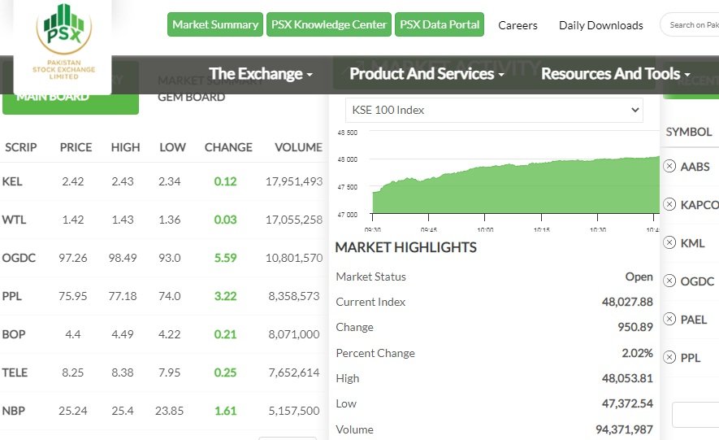Click the circled-x icon beside PAEL
719x440 pixels.
[669, 319]
